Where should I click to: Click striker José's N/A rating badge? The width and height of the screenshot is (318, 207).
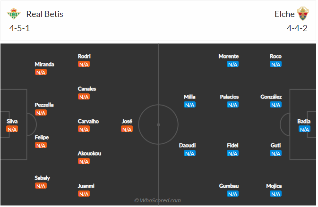127,129
